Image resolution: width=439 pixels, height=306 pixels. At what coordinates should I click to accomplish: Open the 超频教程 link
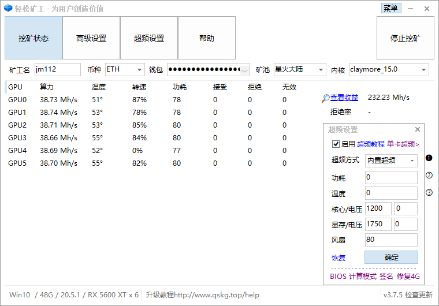(x=370, y=144)
